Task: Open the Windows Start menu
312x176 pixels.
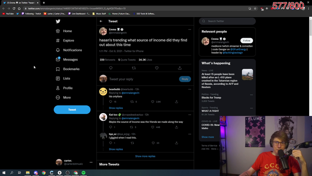Action: (x=4, y=173)
